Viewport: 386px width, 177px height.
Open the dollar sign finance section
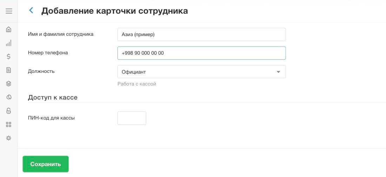click(x=9, y=56)
